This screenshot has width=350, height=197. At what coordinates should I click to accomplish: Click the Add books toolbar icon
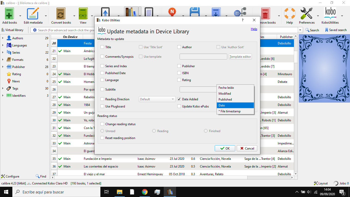coord(9,14)
